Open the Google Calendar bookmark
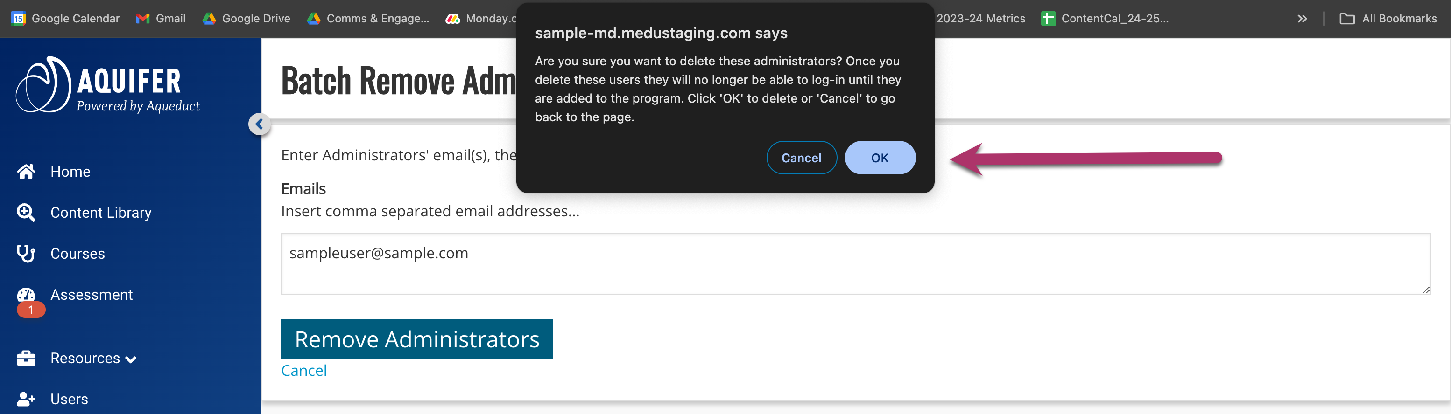The image size is (1451, 414). [x=66, y=19]
